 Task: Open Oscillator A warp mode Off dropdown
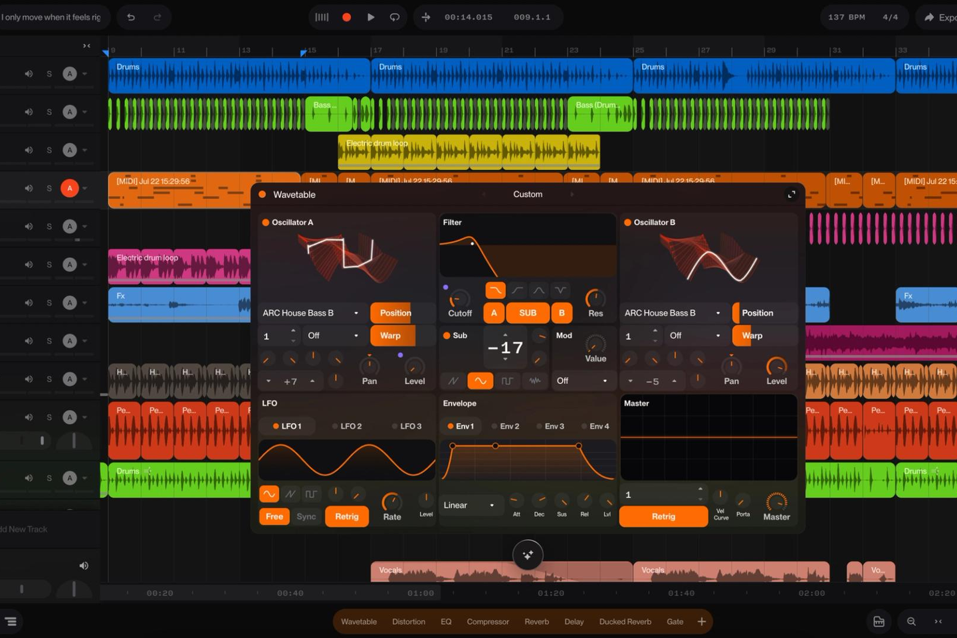[334, 336]
